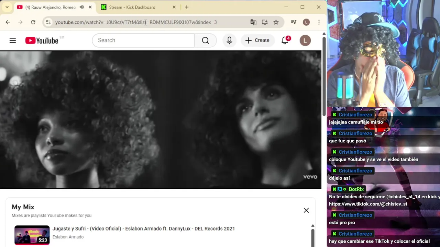Image resolution: width=440 pixels, height=247 pixels.
Task: Click 'coloque Youtube y se ve' message
Action: (x=374, y=160)
